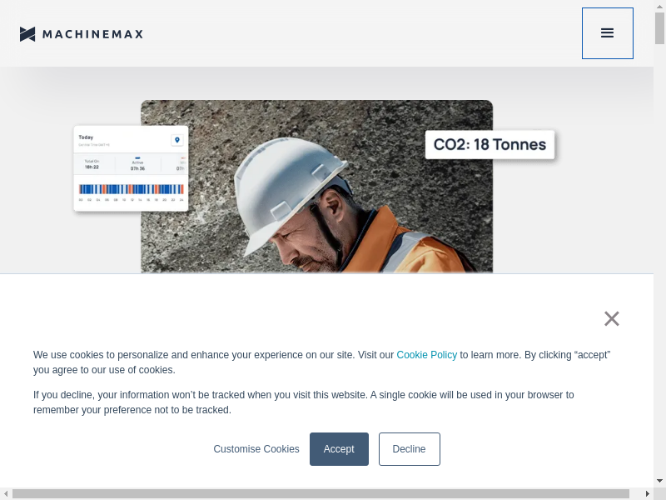Image resolution: width=666 pixels, height=500 pixels.
Task: Accept the cookies
Action: pos(339,449)
